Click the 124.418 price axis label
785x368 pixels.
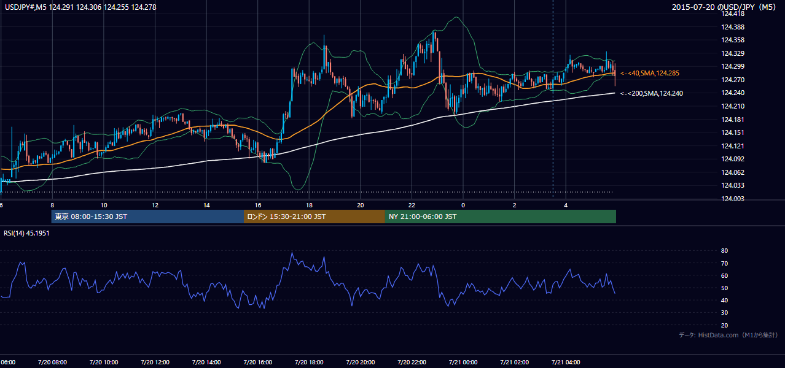(x=733, y=13)
